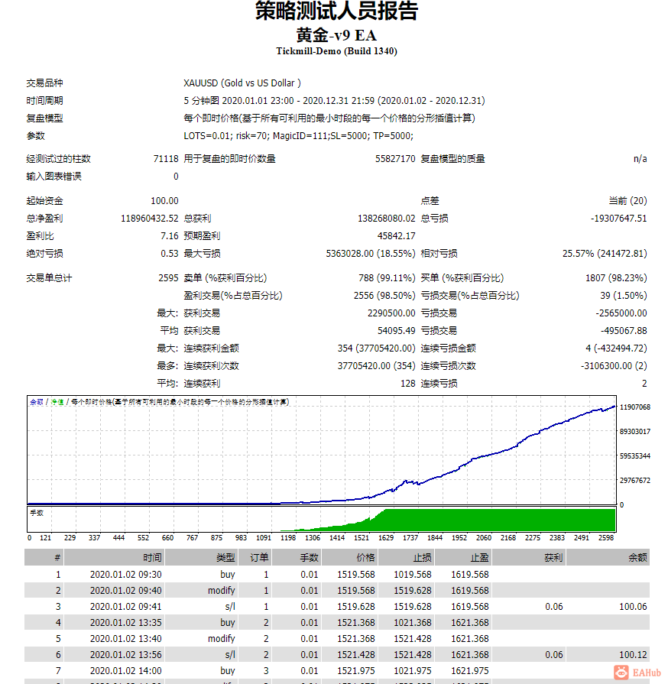Viewport: 668px width, 684px height.
Task: Click consecutive wins value 354 (37705420.00)
Action: click(x=376, y=348)
